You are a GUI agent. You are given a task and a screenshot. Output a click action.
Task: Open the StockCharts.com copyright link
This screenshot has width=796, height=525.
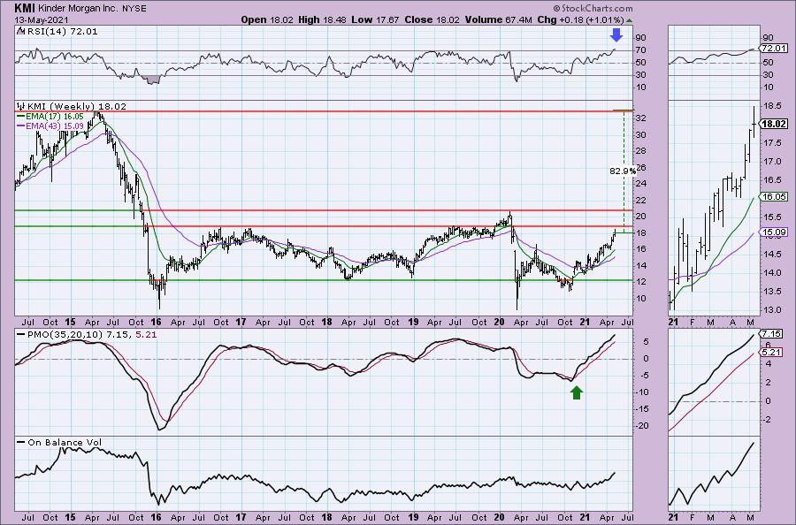[x=593, y=8]
